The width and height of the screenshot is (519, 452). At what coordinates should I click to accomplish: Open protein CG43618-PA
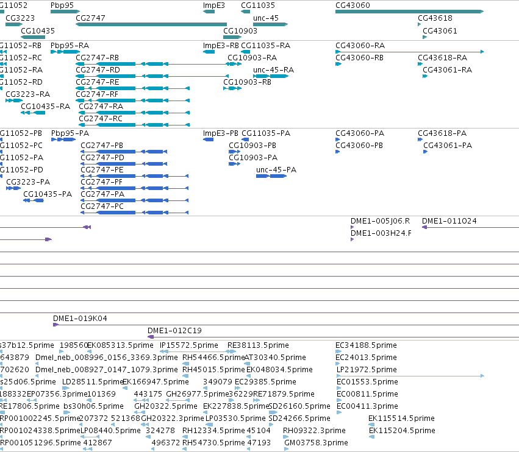(x=442, y=133)
